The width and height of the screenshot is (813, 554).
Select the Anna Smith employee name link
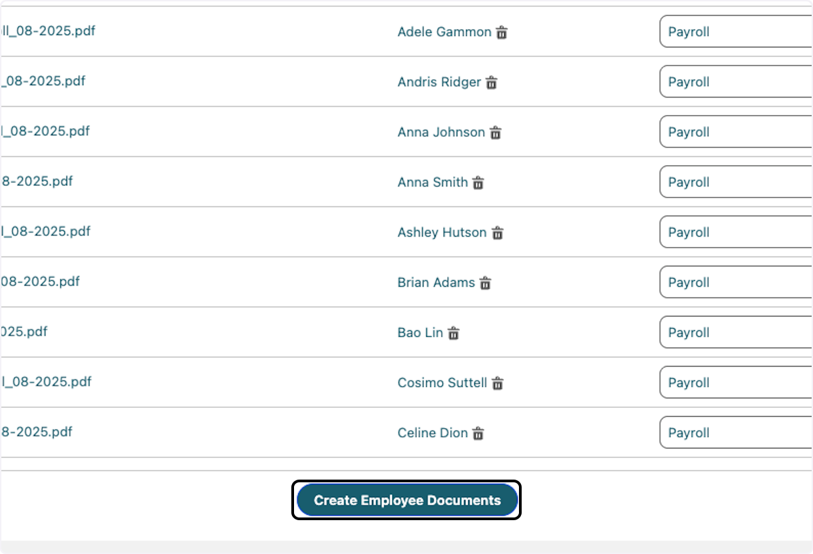[x=432, y=182]
